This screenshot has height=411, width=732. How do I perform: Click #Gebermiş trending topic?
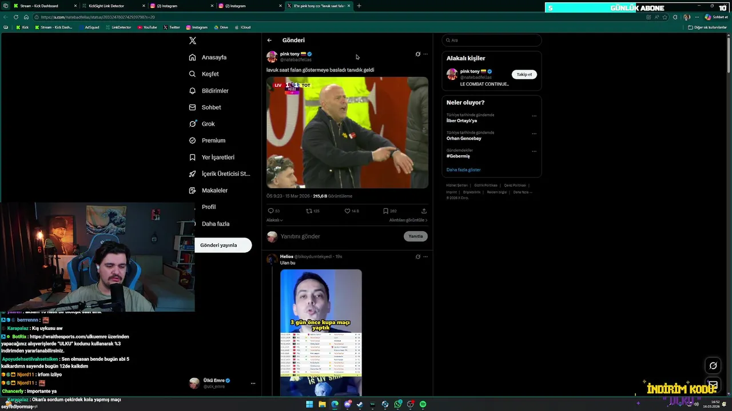point(458,156)
